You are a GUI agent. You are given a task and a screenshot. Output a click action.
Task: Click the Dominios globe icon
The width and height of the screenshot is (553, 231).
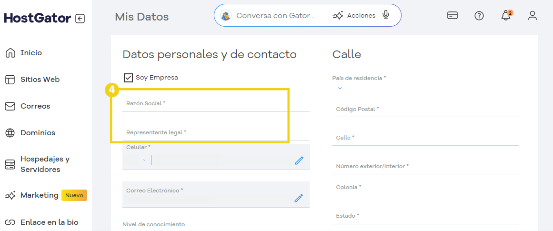[10, 133]
